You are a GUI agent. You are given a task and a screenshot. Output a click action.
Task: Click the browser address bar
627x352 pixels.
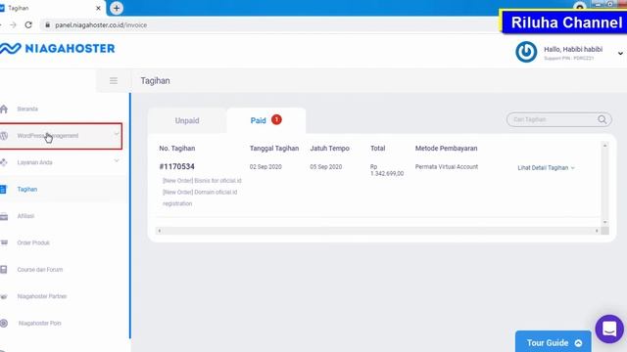tap(267, 24)
